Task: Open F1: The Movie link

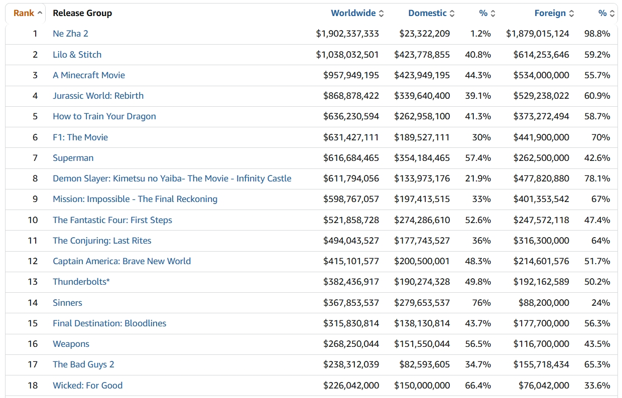Action: coord(80,137)
